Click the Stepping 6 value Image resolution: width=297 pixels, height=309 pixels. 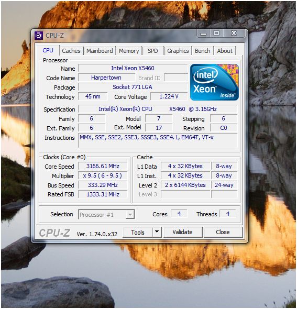(x=224, y=119)
